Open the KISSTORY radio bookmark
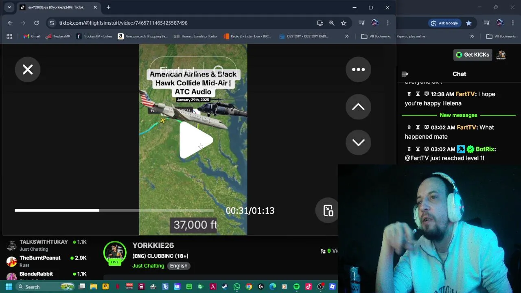The width and height of the screenshot is (521, 293). (304, 36)
